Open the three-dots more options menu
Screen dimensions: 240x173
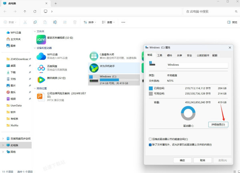point(123,22)
